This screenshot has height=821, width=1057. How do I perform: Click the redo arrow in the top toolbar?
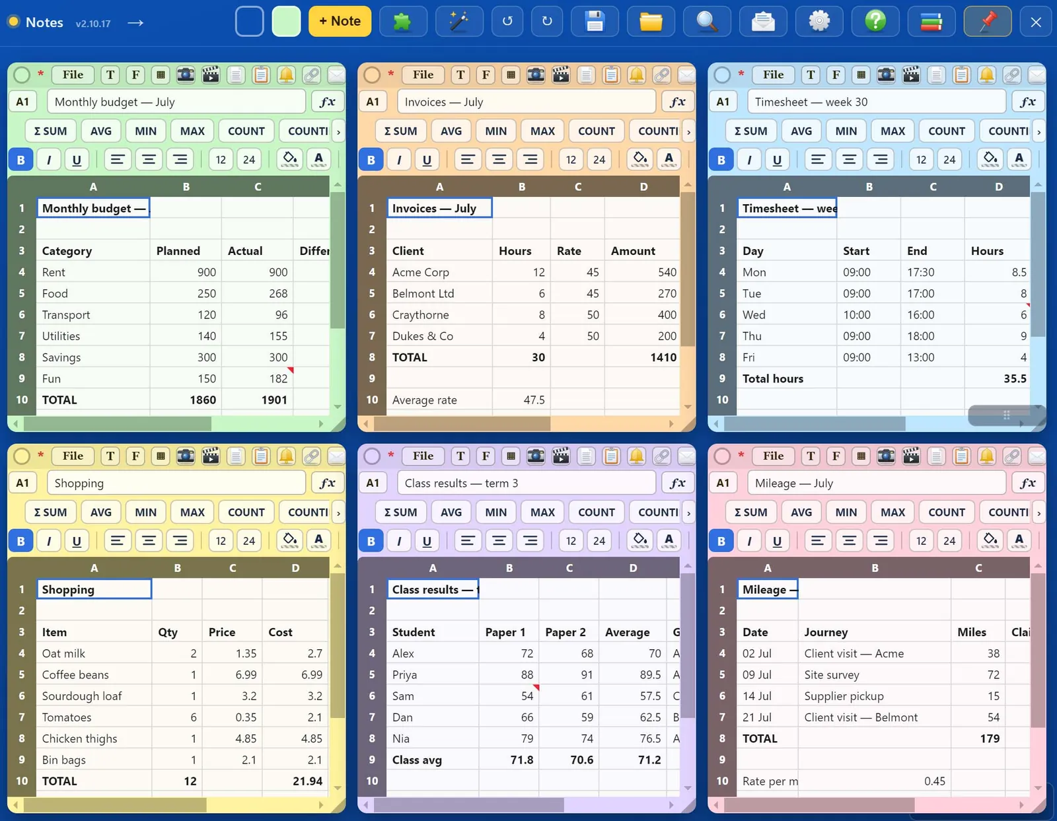click(x=547, y=22)
